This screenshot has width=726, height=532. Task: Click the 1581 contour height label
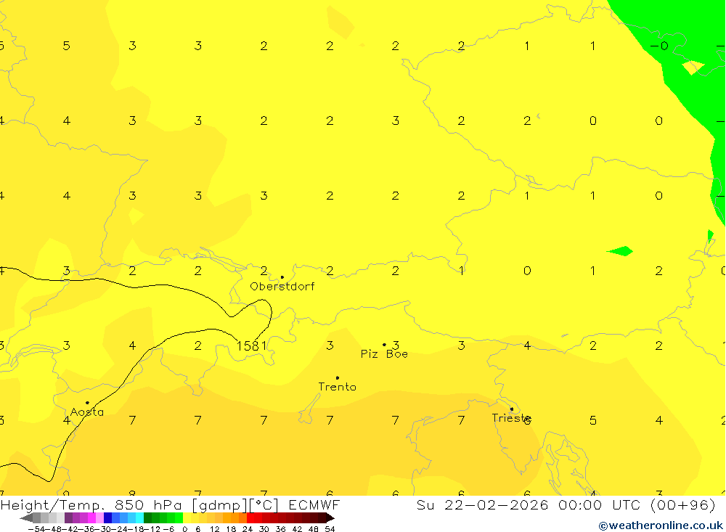[x=251, y=346]
